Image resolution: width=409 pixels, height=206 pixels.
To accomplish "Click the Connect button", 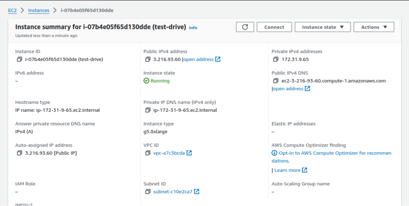I will click(x=274, y=27).
